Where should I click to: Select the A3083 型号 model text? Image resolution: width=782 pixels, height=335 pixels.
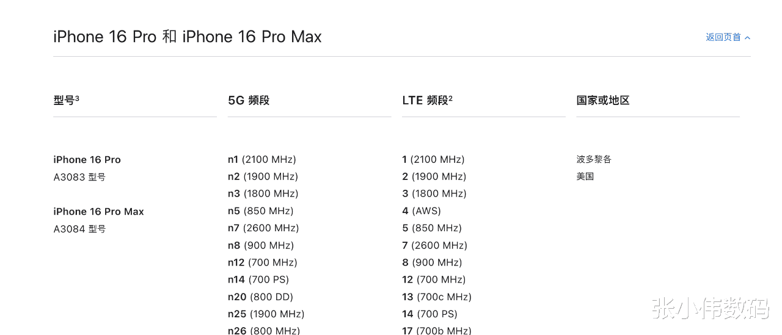point(79,177)
